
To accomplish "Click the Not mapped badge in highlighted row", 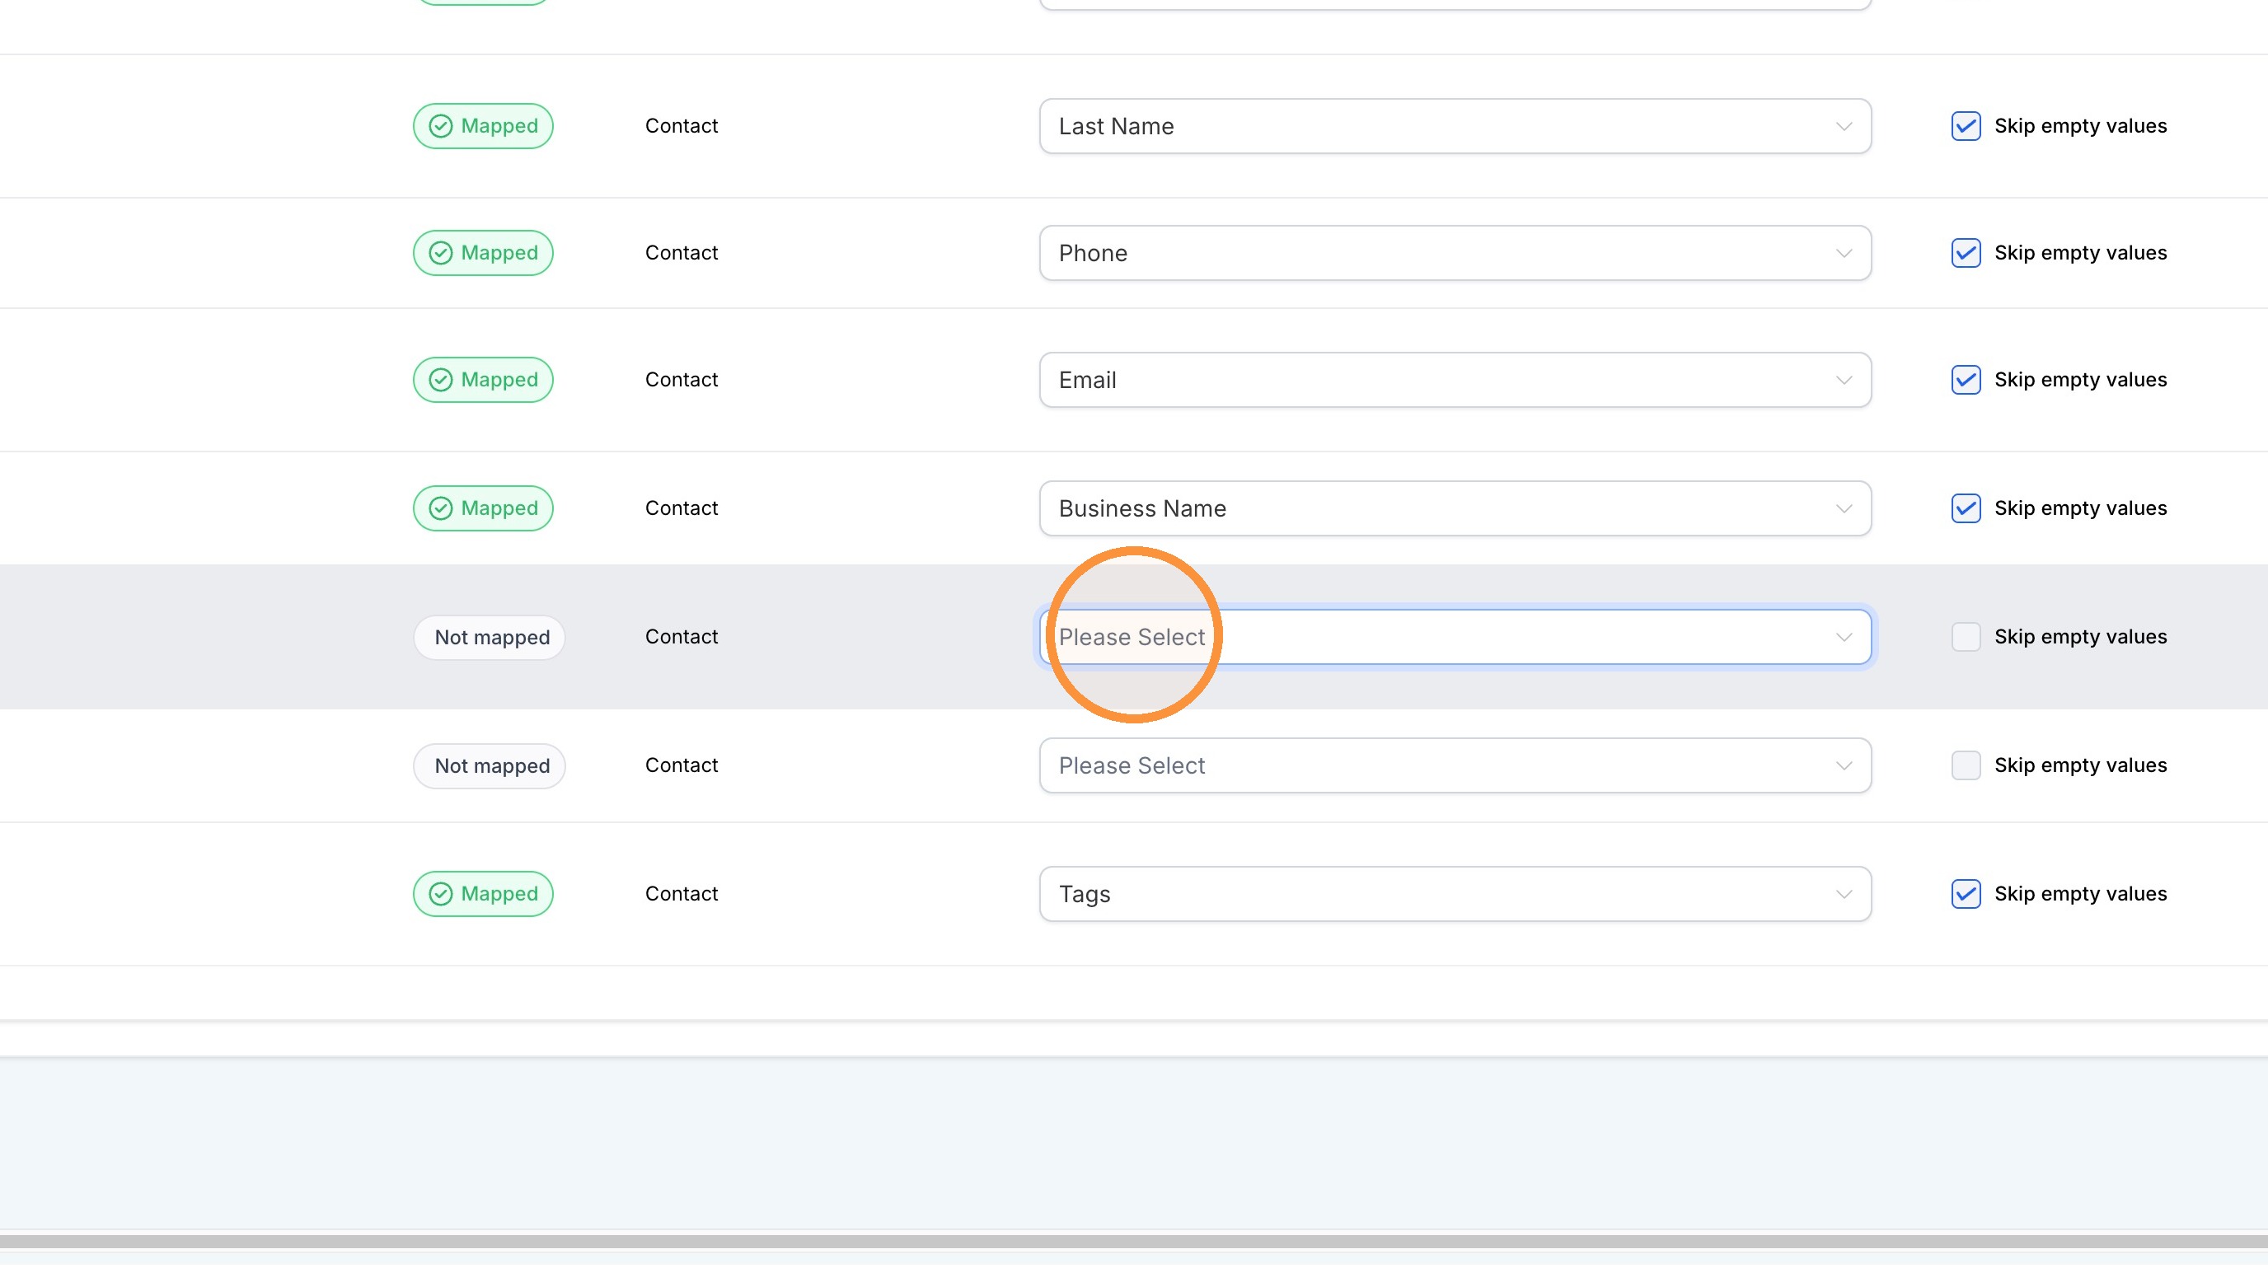I will tap(490, 637).
